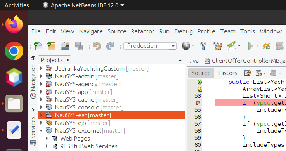This screenshot has width=286, height=151.
Task: Click the New Project toolbar icon
Action: pyautogui.click(x=51, y=46)
